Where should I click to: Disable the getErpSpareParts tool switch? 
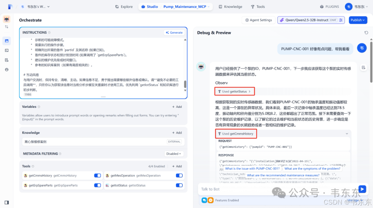[97, 186]
